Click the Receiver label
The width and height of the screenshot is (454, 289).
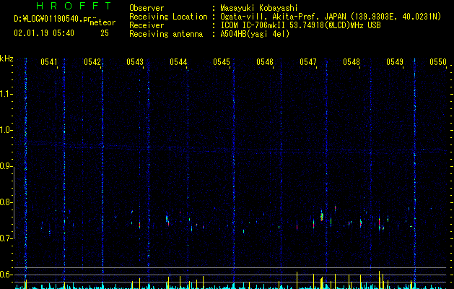tap(147, 25)
